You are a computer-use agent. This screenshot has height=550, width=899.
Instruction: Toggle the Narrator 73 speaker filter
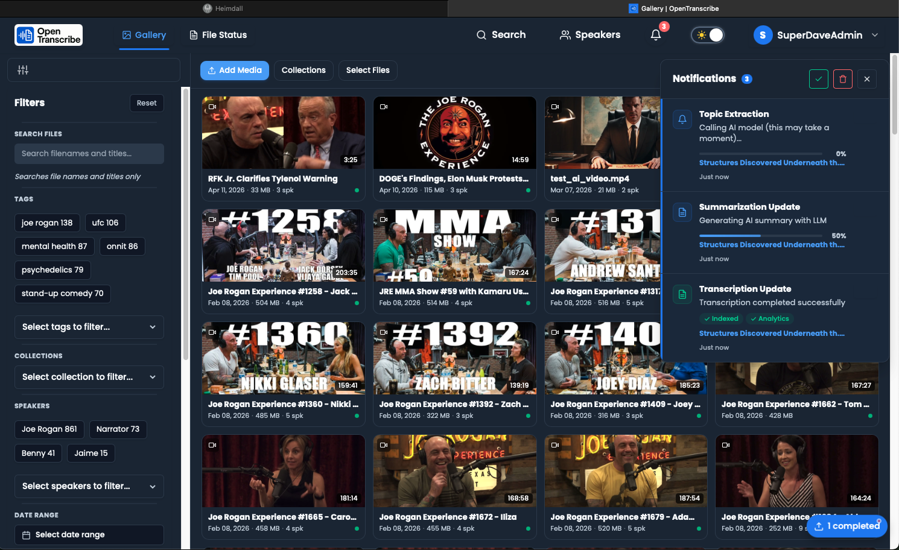point(118,429)
